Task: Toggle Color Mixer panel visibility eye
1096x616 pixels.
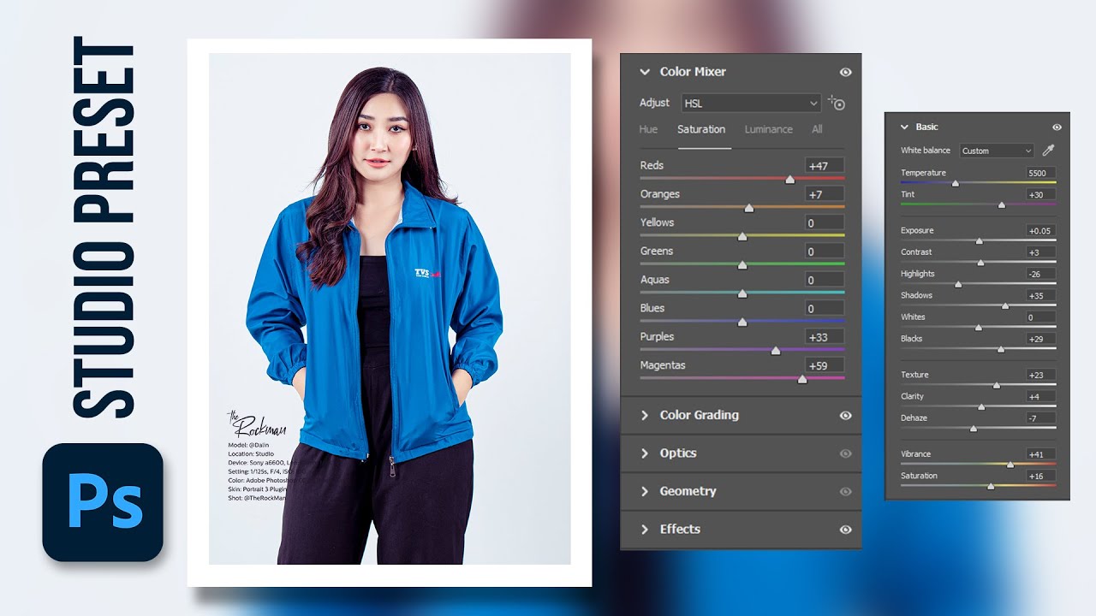Action: click(x=845, y=73)
